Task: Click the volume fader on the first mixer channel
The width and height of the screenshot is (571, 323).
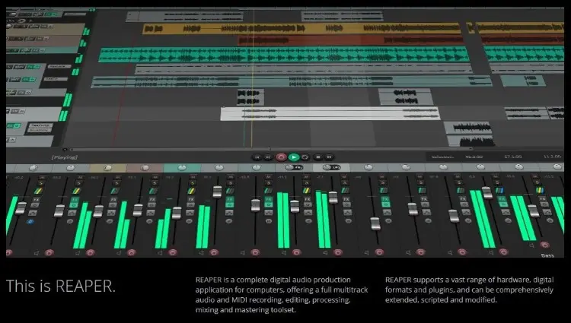Action: coord(21,208)
